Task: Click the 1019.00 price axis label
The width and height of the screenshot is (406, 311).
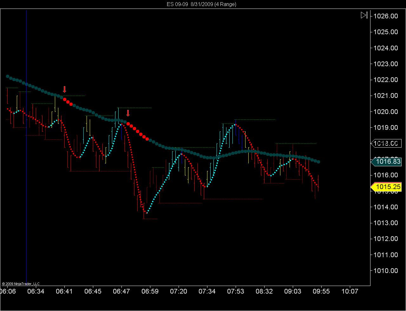Action: click(x=386, y=128)
